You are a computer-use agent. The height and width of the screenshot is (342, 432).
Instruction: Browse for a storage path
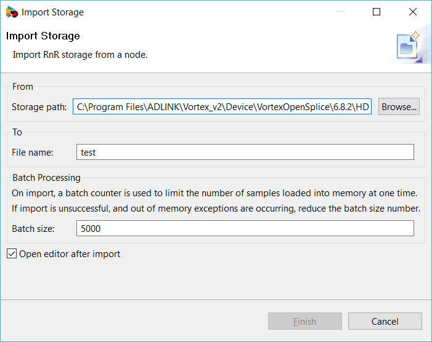click(399, 106)
